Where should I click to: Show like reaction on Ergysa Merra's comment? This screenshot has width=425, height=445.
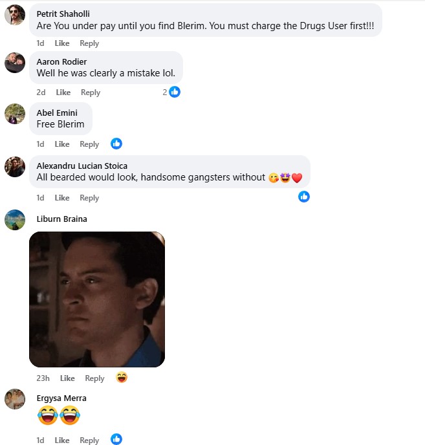click(116, 440)
